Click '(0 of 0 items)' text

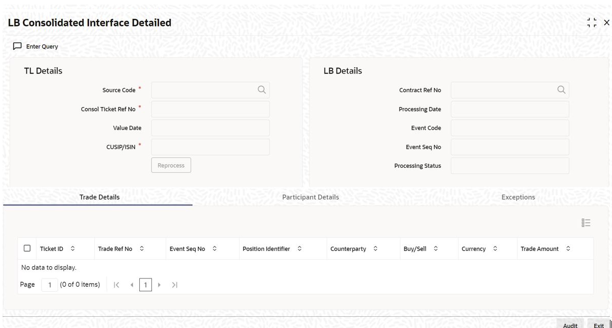(x=80, y=285)
